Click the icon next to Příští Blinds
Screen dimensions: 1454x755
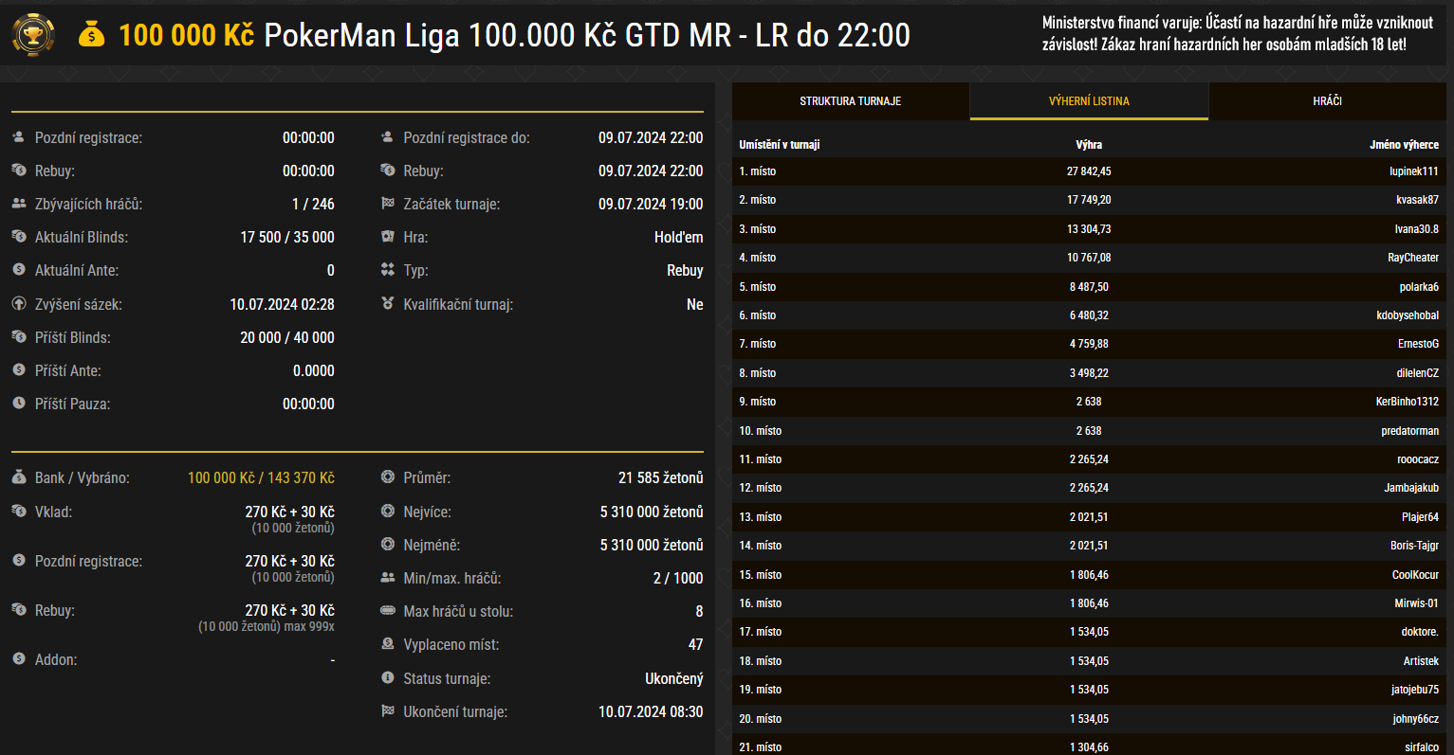pos(18,337)
